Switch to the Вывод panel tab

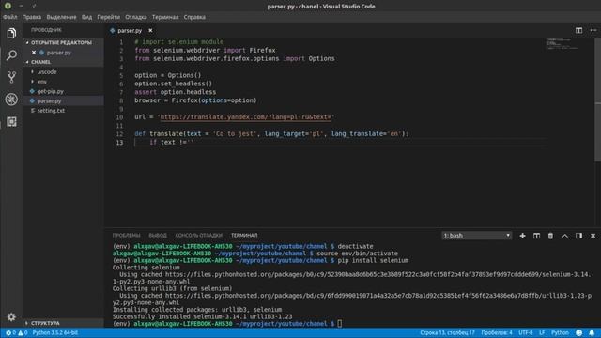pos(158,236)
